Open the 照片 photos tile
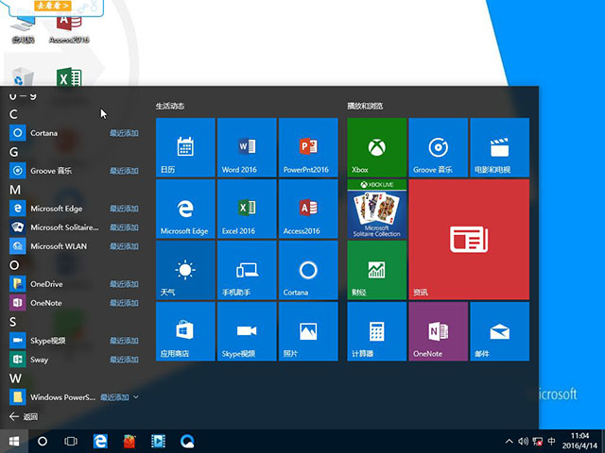This screenshot has height=453, width=605. [x=308, y=331]
